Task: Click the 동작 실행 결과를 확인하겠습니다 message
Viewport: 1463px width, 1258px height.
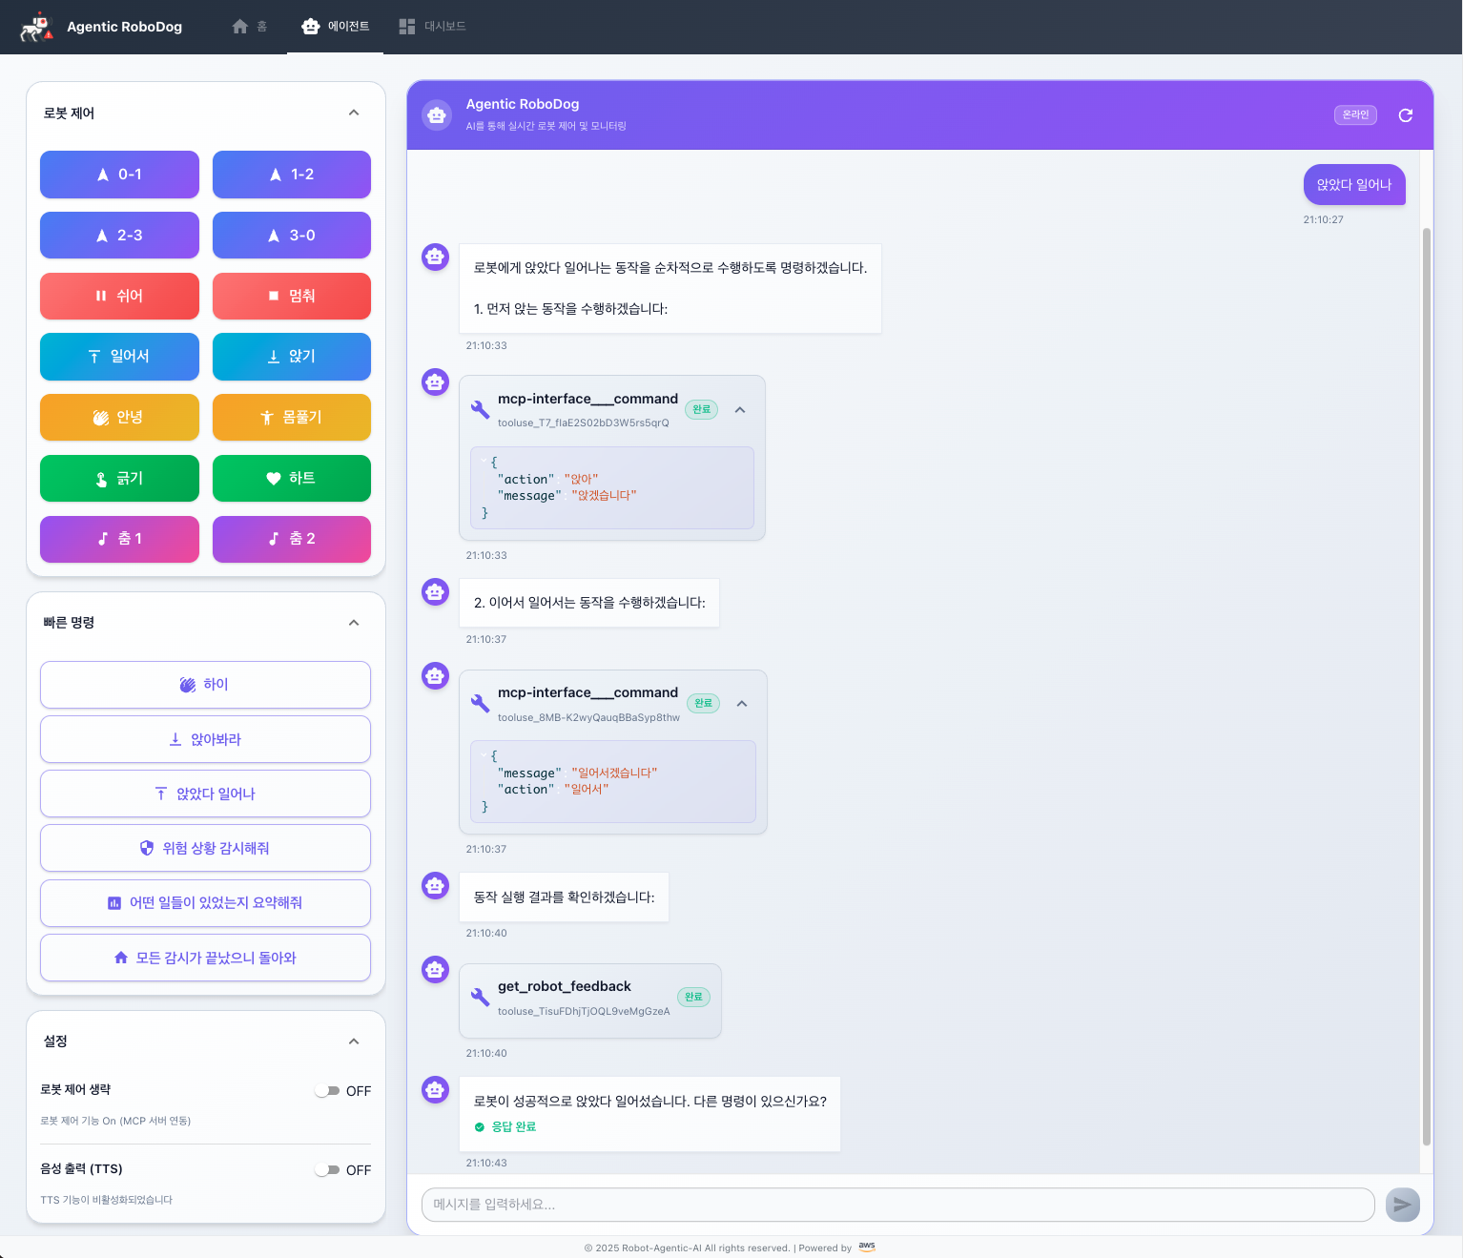Action: click(564, 897)
